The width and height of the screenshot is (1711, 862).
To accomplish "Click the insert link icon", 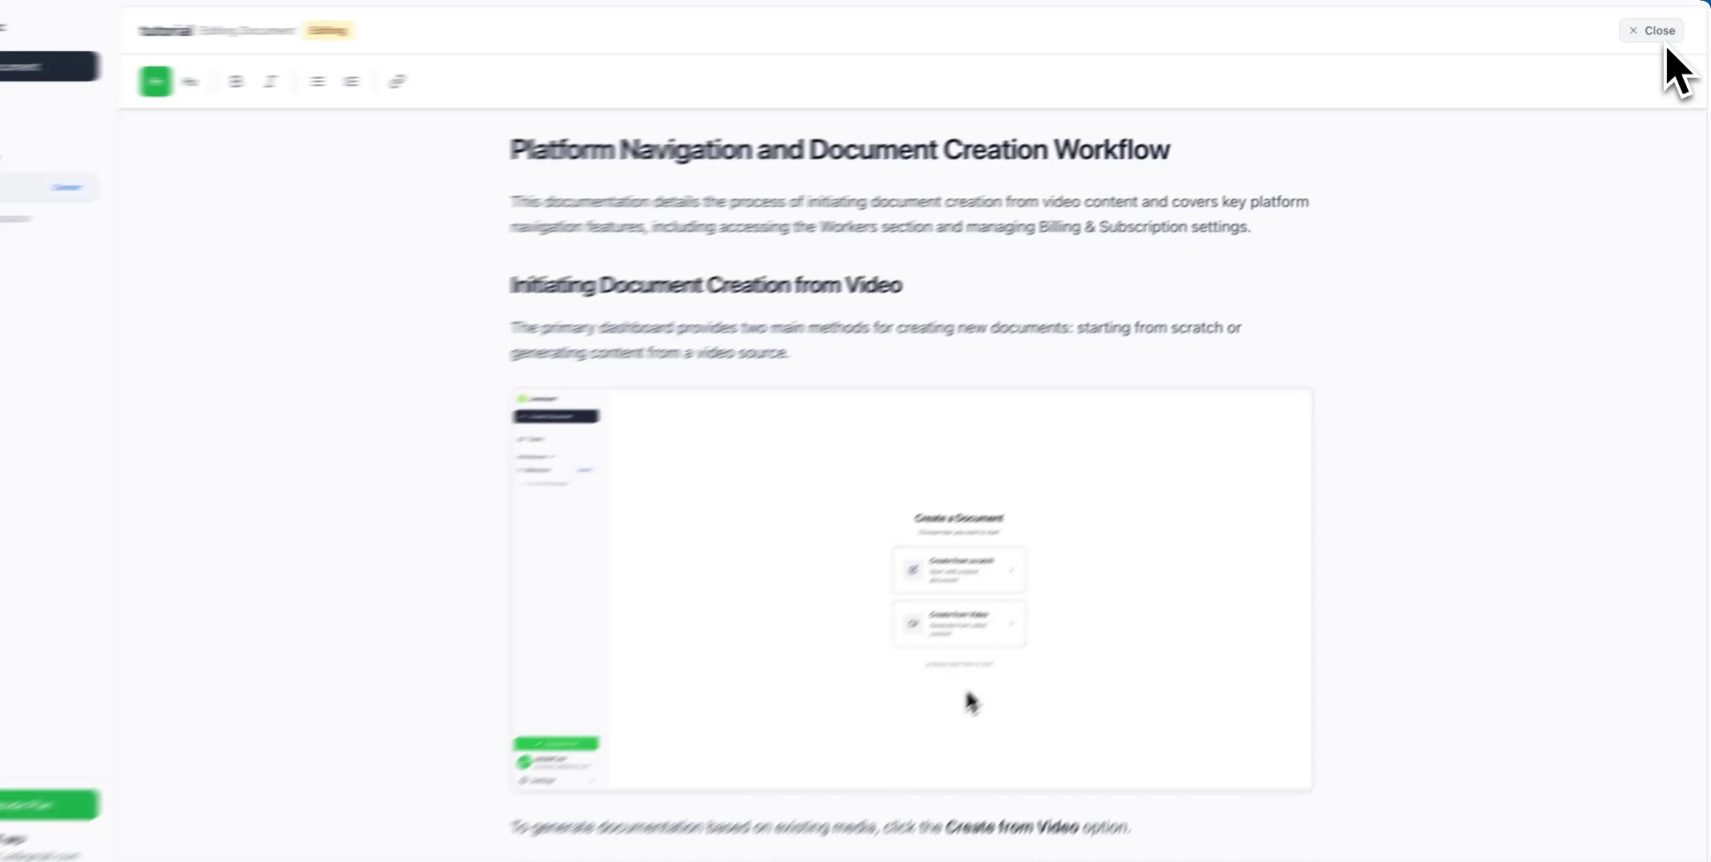I will 397,81.
